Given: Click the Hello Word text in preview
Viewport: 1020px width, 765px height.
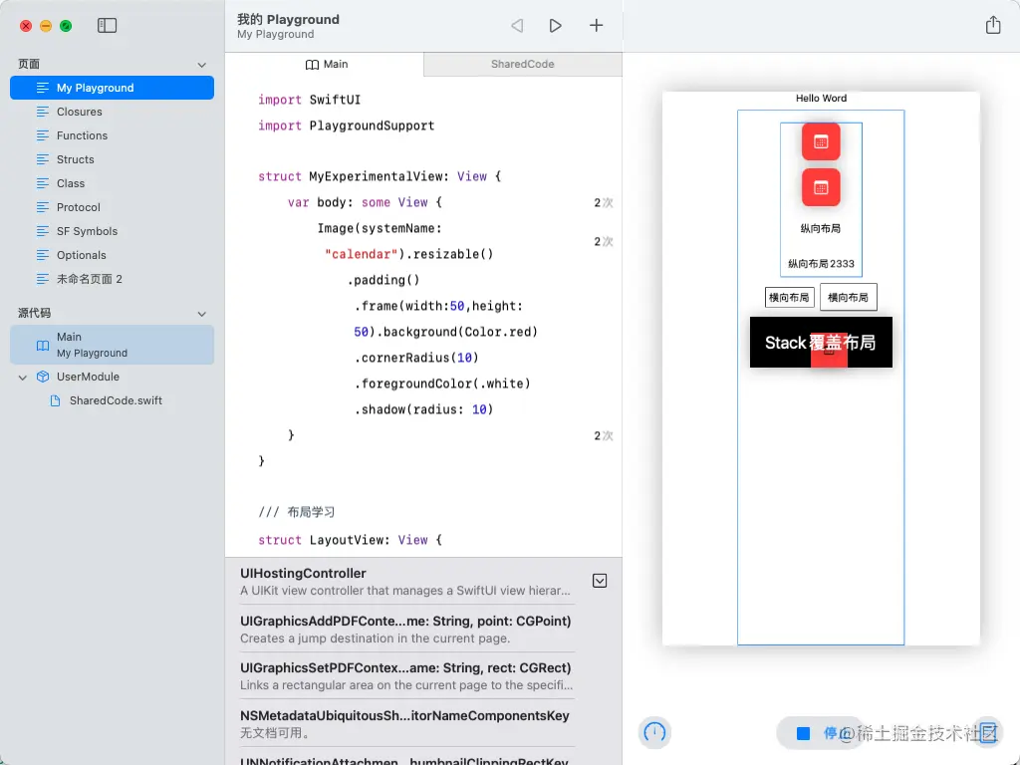Looking at the screenshot, I should point(821,99).
